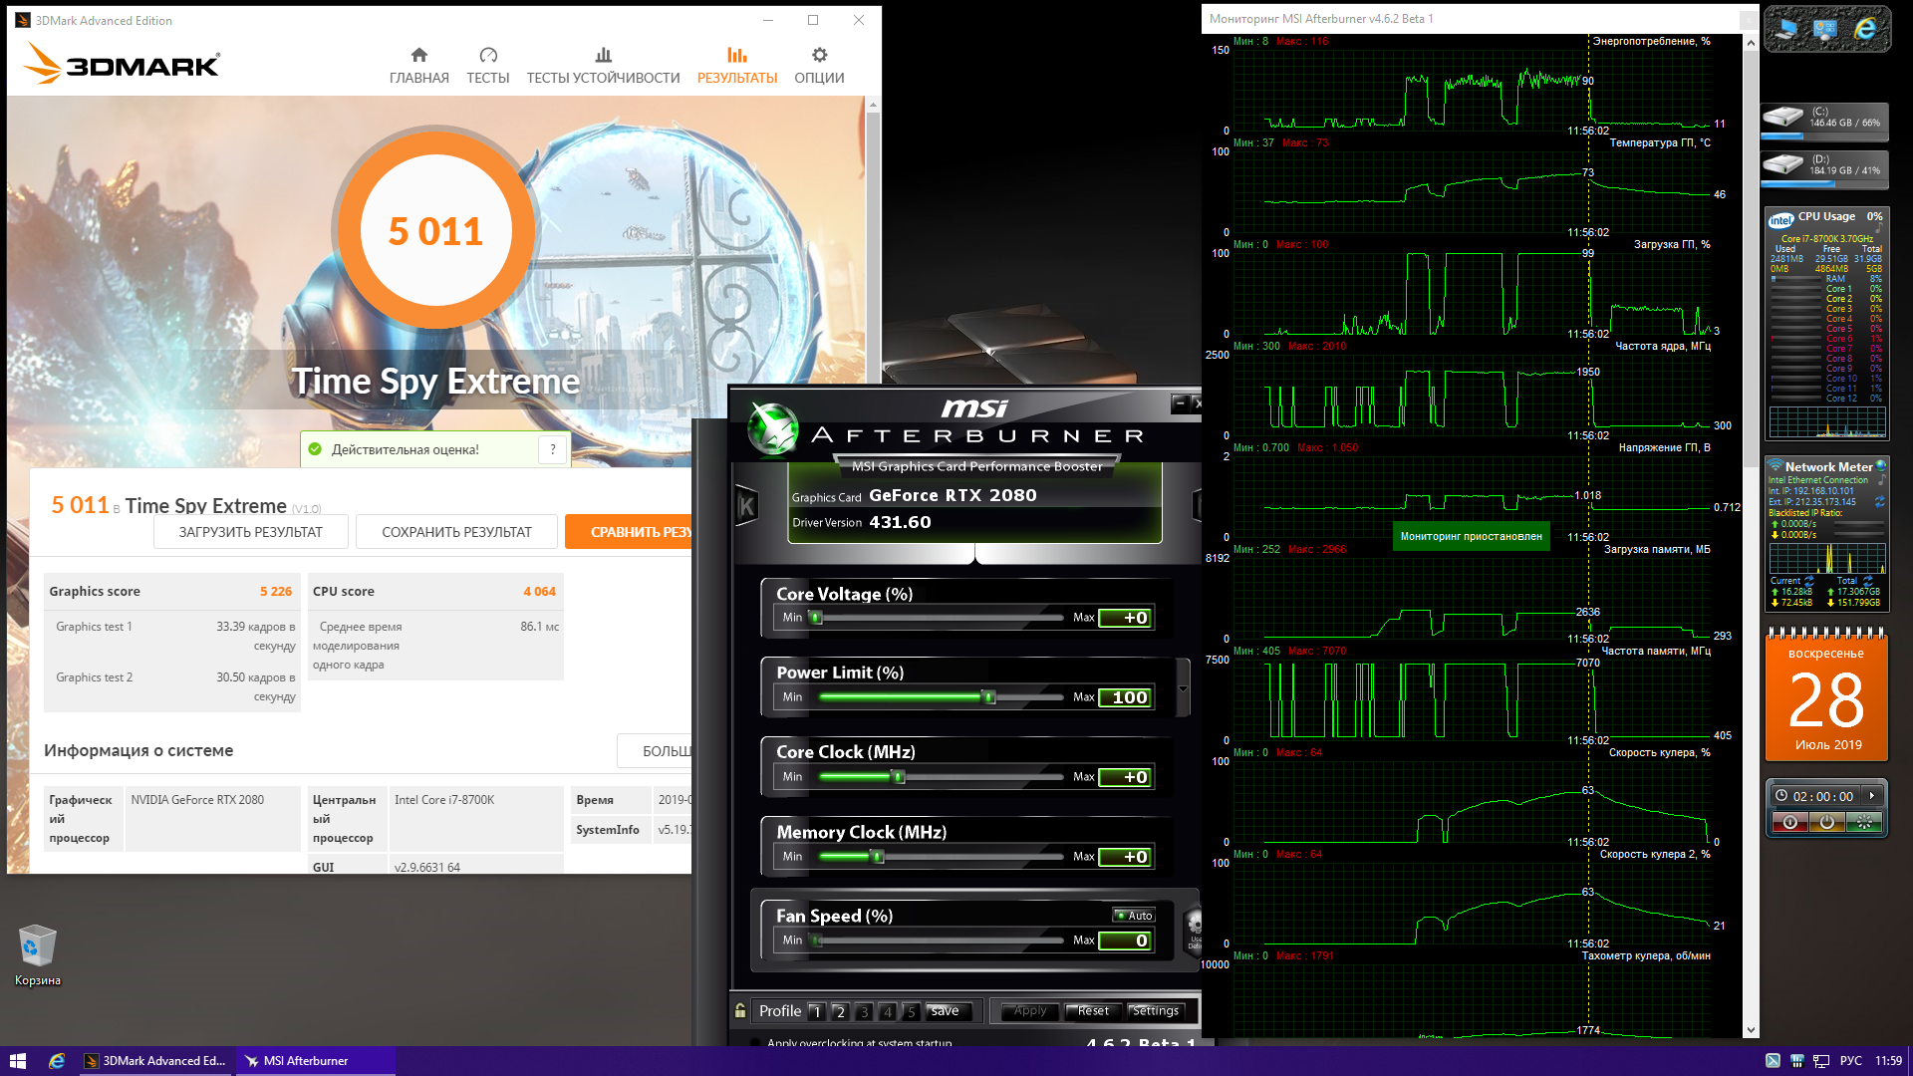Click the Core Clock slider handle
The height and width of the screenshot is (1076, 1913).
[898, 777]
